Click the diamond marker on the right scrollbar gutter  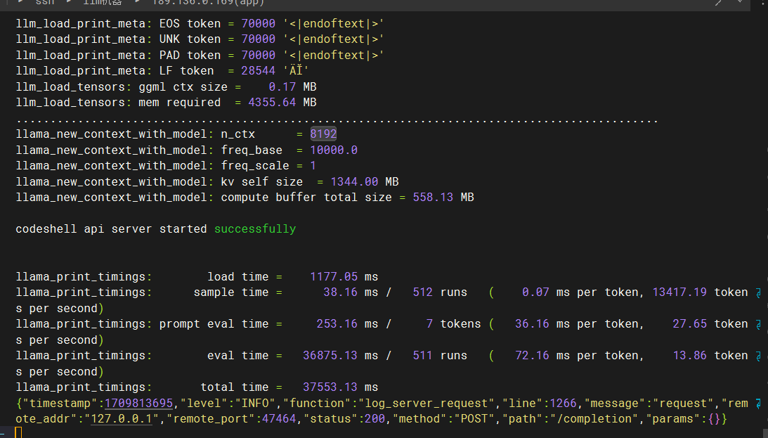[763, 4]
